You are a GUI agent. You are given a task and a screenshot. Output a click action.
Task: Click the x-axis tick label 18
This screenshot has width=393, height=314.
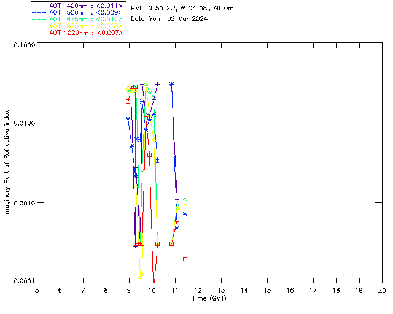(x=336, y=290)
